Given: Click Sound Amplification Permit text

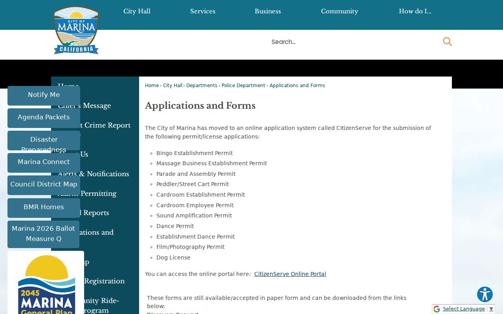Looking at the screenshot, I should click(194, 215).
